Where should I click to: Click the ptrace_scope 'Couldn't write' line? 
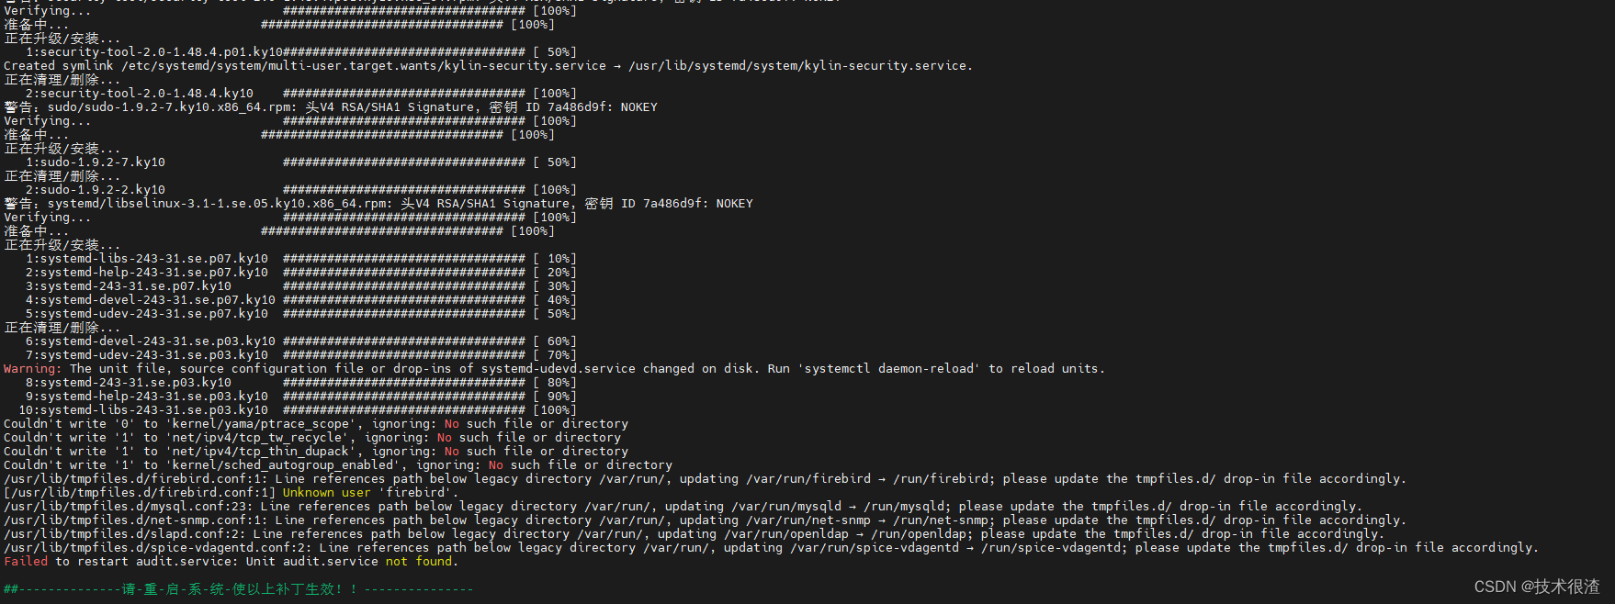pos(316,423)
